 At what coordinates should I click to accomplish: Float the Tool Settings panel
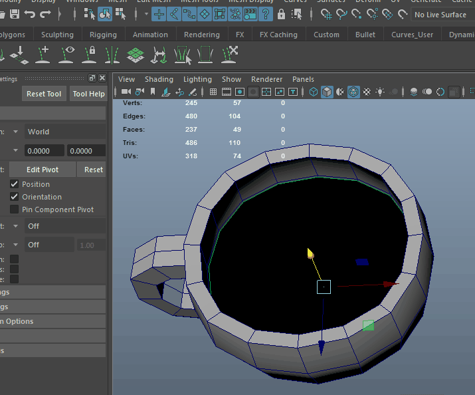[x=92, y=78]
